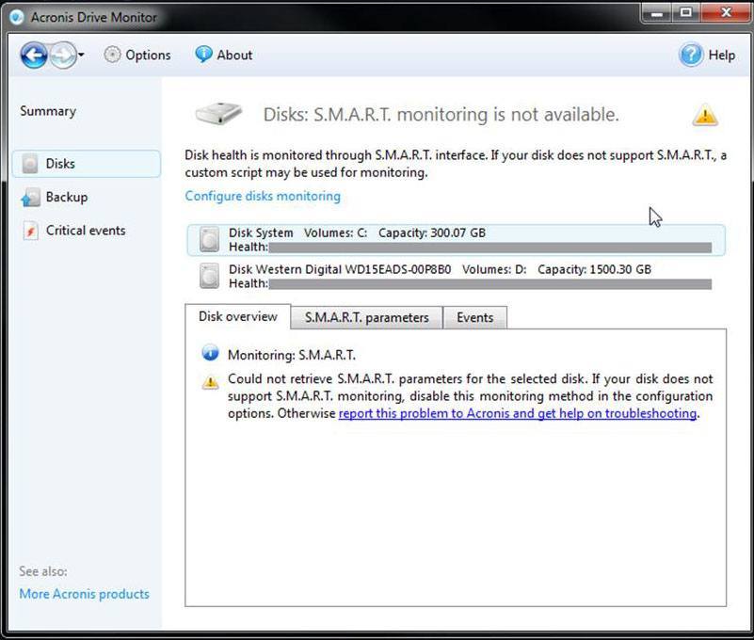The image size is (754, 640).
Task: Open the Events tab
Action: coord(475,317)
